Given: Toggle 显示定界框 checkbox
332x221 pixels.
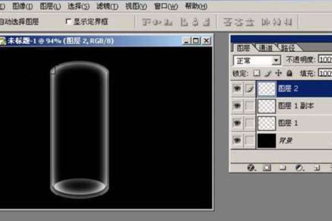Looking at the screenshot, I should coord(69,22).
